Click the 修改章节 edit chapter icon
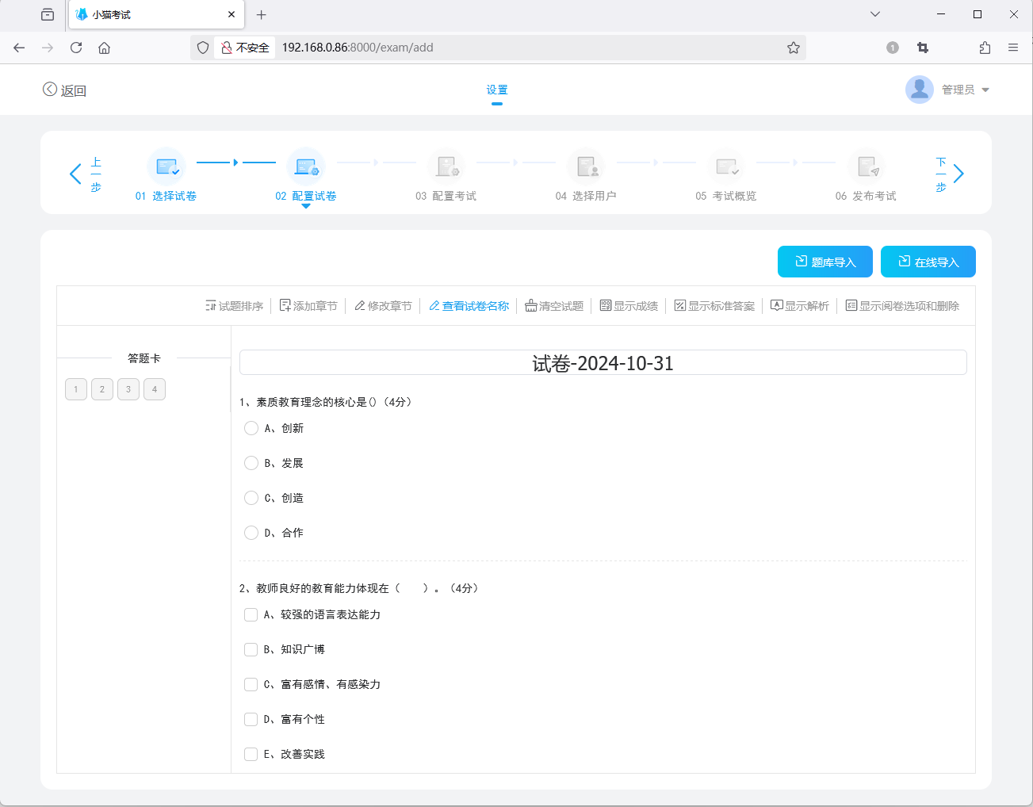 pyautogui.click(x=361, y=305)
